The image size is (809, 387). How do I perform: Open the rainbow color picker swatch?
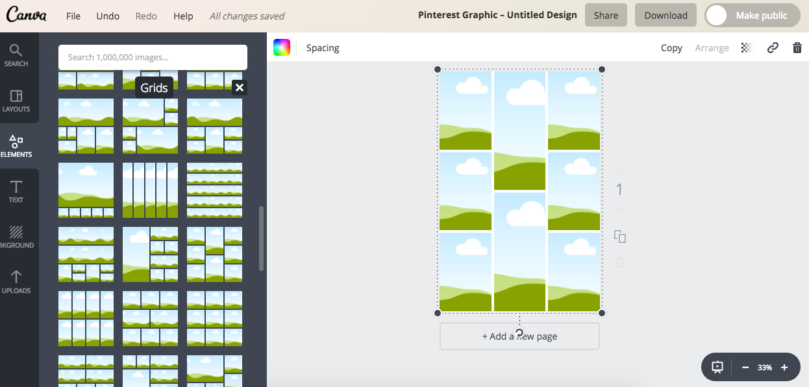[282, 47]
